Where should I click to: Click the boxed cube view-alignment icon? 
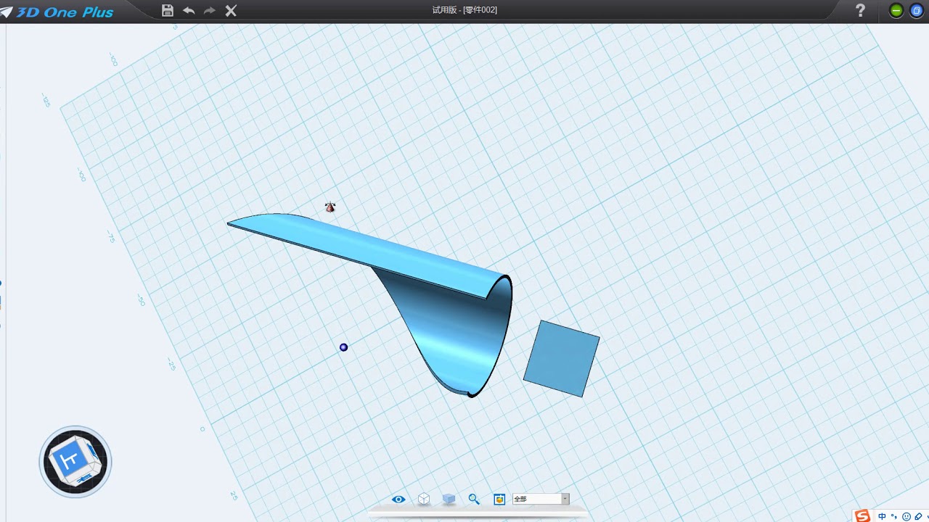(499, 499)
